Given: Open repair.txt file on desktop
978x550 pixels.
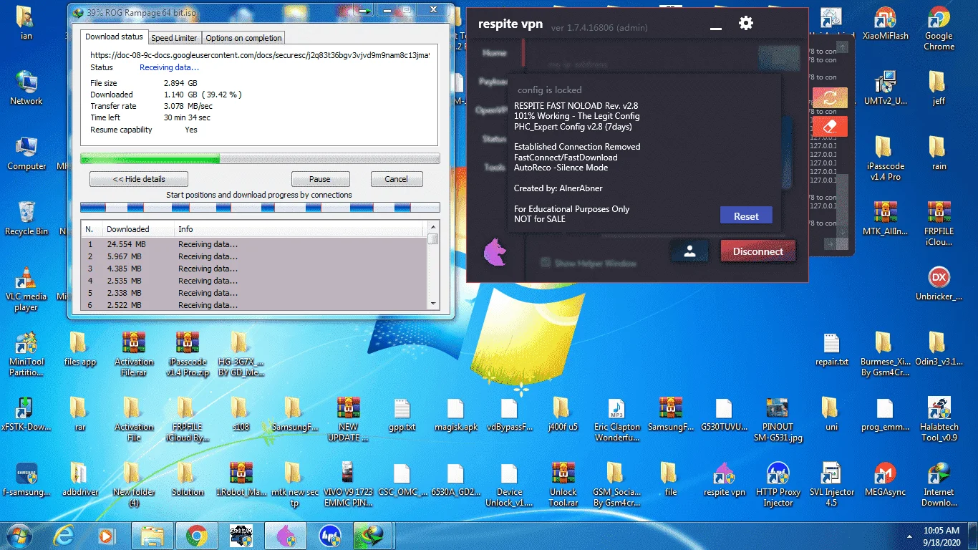Looking at the screenshot, I should [x=832, y=349].
